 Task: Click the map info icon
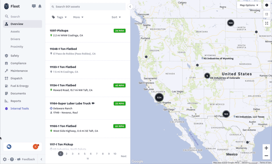coord(267,5)
